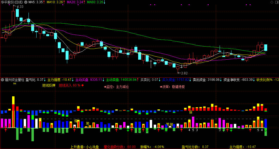Viewport: 279px width, 149px height.
Task: Click the leftmost magenta info dot above the chart
Action: click(9, 5)
